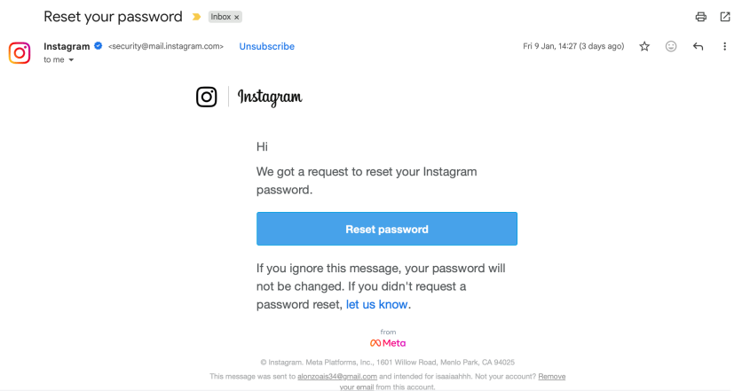Click the Instagram sender avatar

20,52
